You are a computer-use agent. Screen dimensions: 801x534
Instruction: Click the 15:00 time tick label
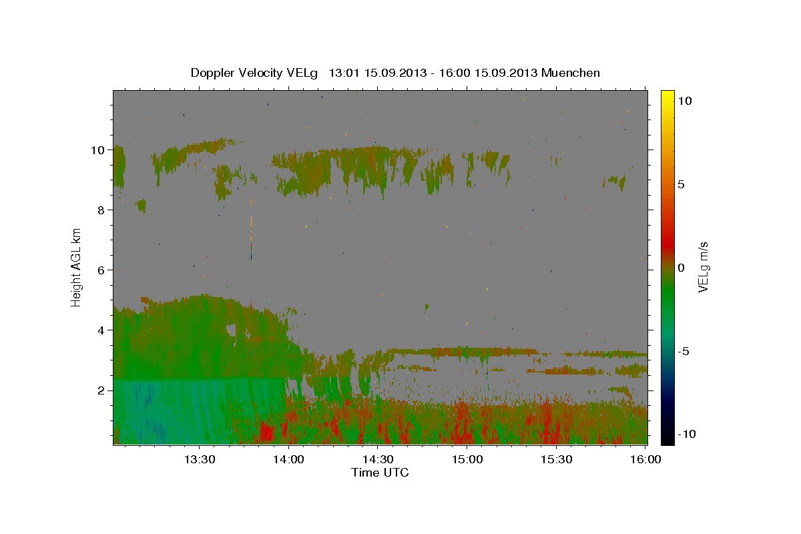467,459
